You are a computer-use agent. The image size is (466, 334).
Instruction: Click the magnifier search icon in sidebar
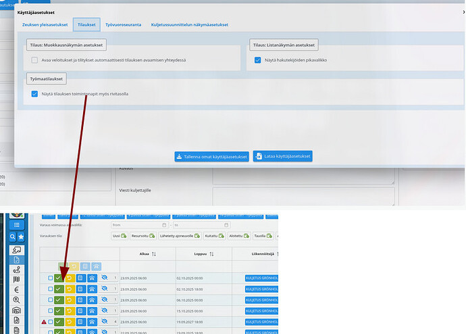(12, 237)
